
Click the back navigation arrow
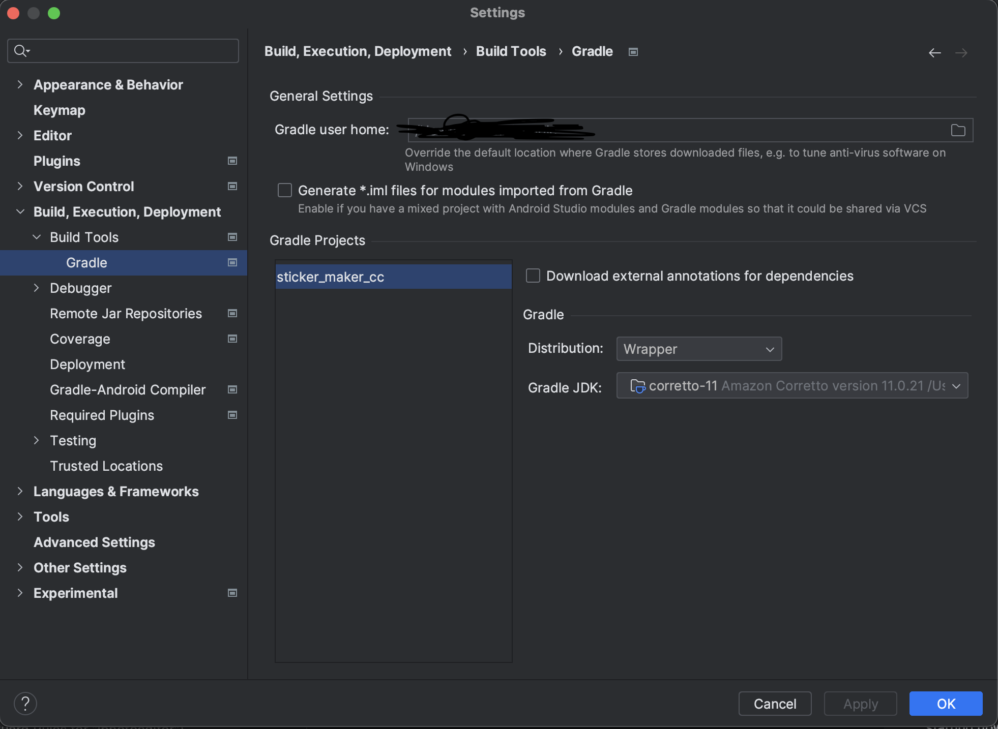coord(934,53)
